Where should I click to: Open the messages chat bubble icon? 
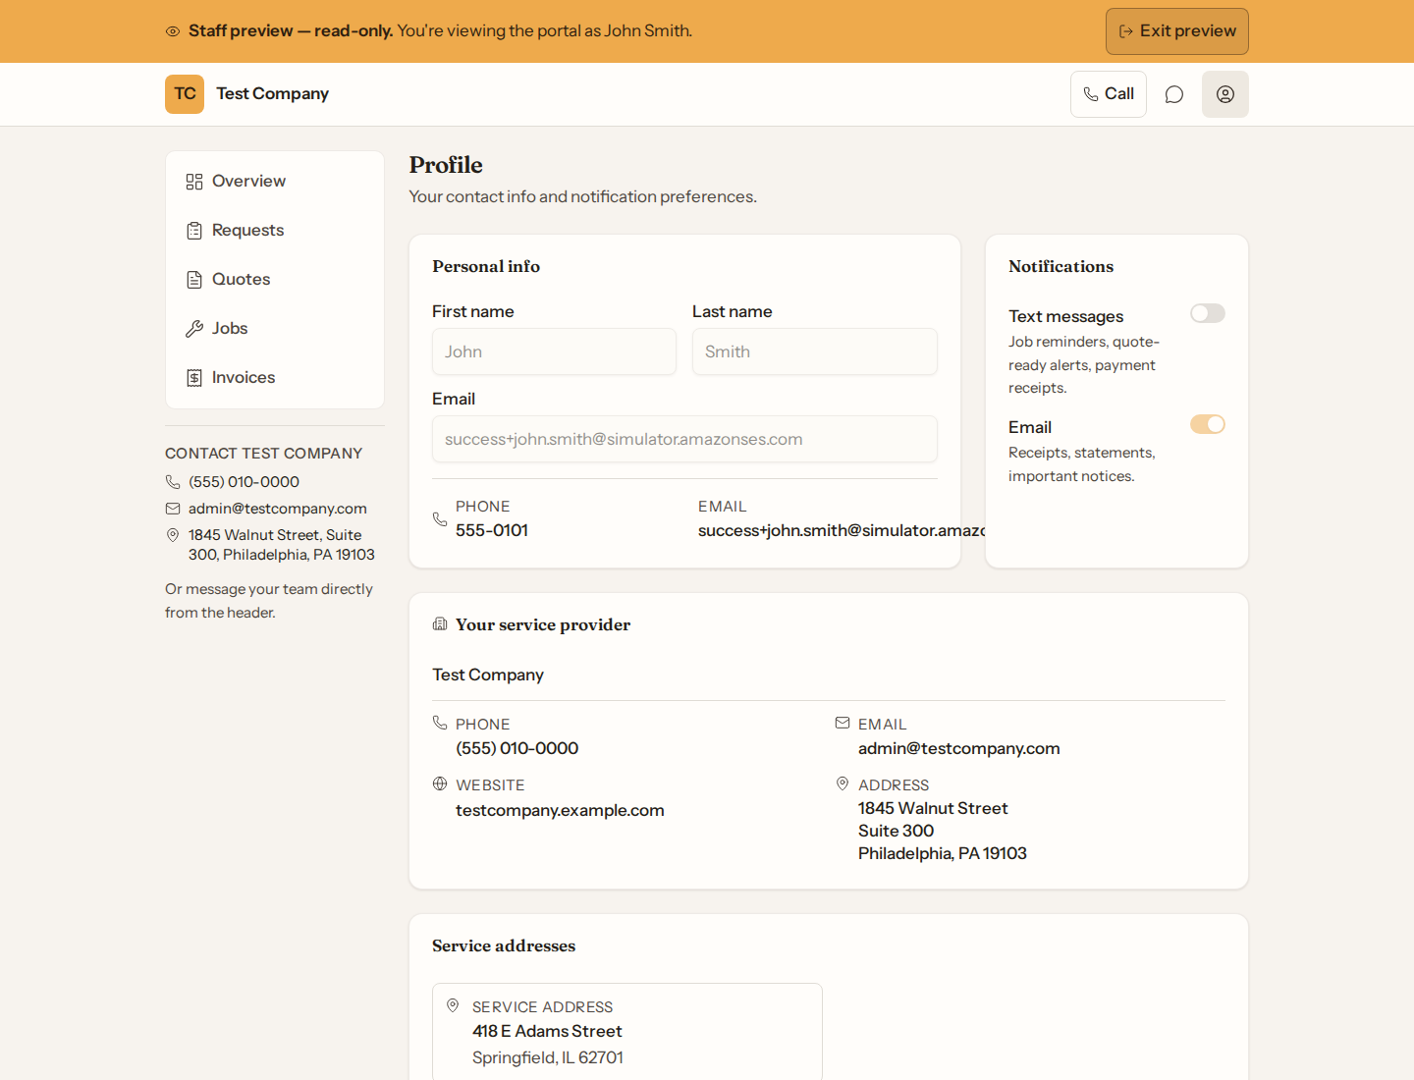(x=1174, y=94)
